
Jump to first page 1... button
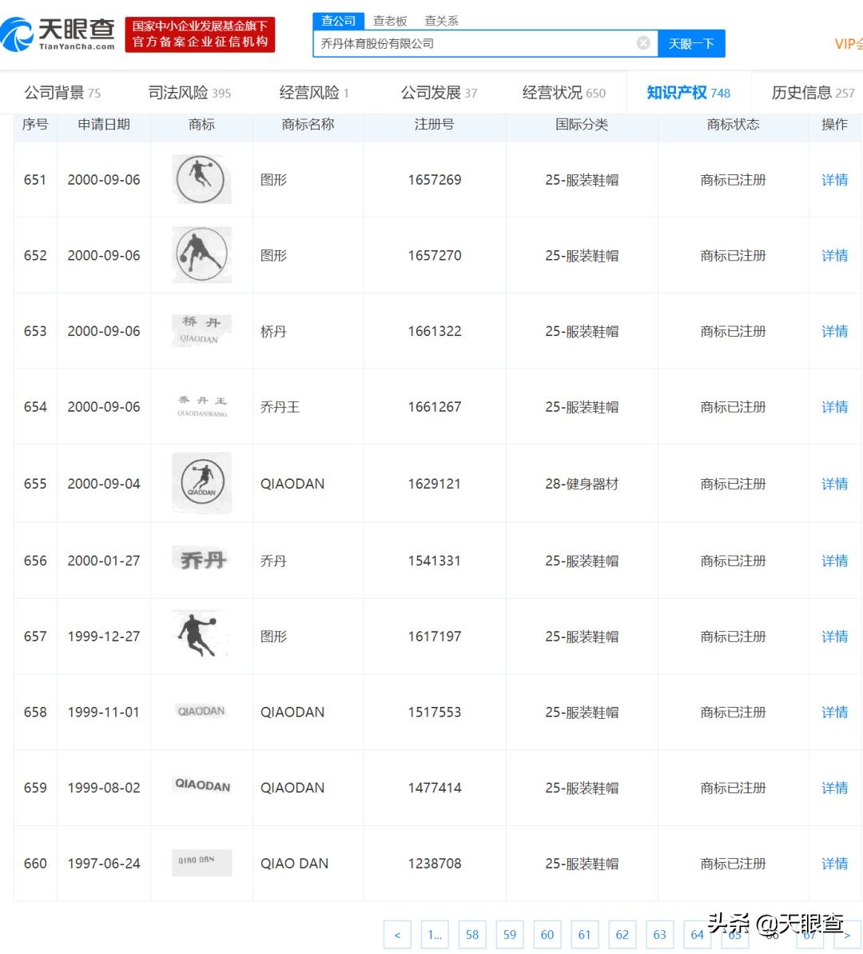(x=435, y=935)
